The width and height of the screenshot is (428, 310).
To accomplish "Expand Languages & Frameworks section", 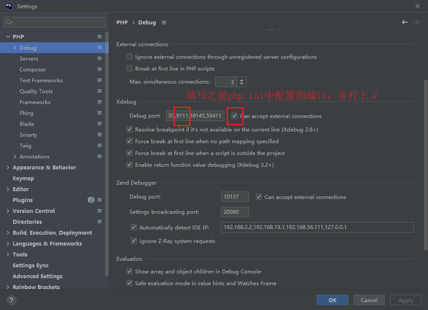I will [x=8, y=244].
